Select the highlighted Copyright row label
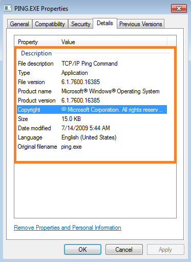191x262 pixels. [x=29, y=110]
